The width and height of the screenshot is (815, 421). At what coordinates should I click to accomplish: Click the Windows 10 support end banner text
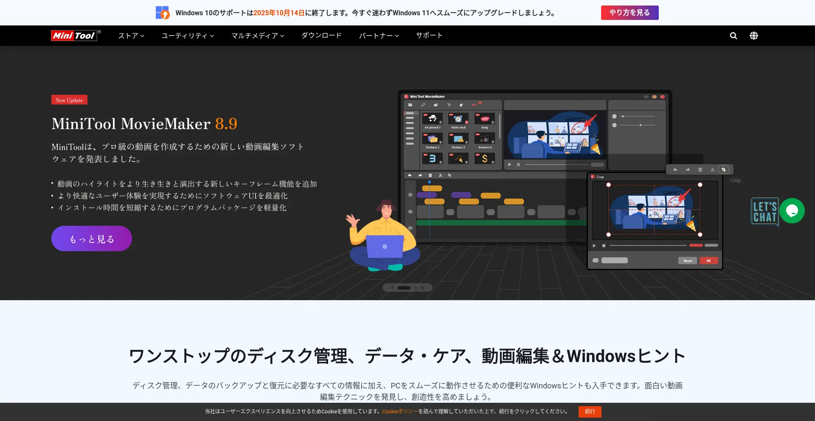366,13
